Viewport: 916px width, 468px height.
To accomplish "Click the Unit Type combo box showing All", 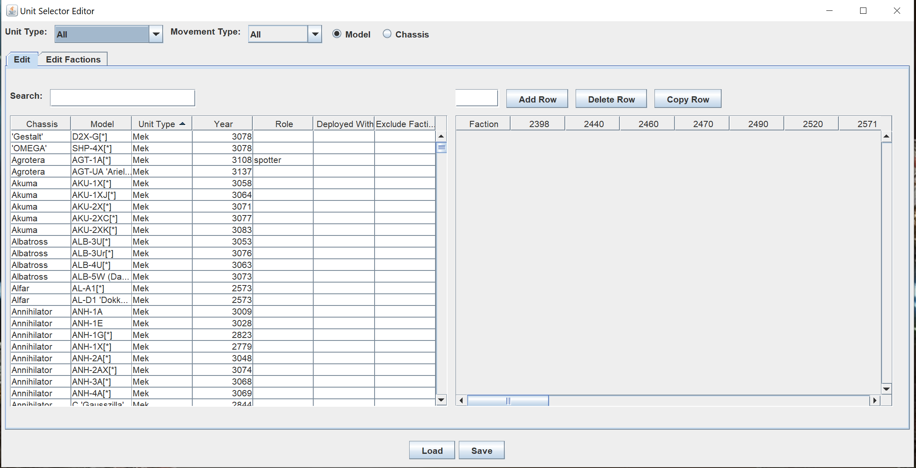I will coord(101,34).
